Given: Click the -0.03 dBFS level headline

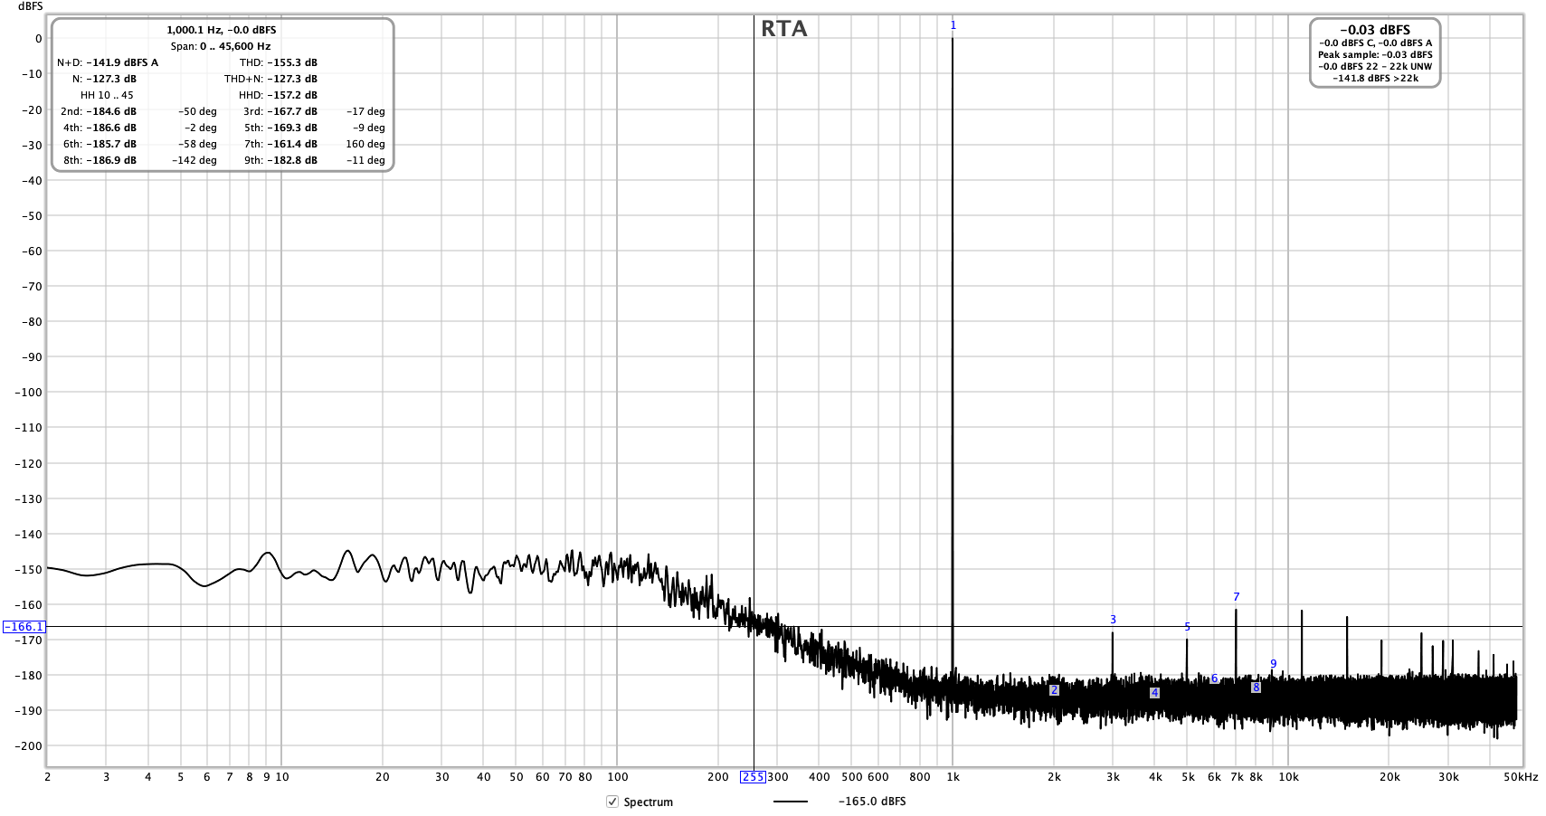Looking at the screenshot, I should 1375,30.
